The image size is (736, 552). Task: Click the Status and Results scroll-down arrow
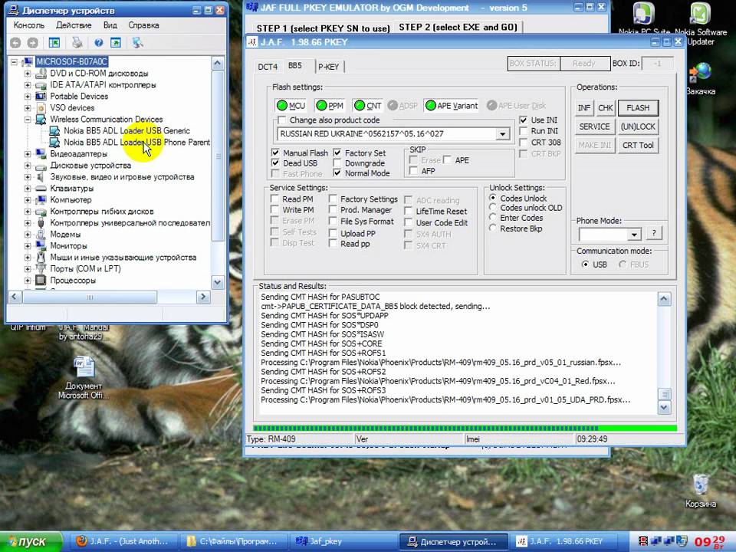click(664, 407)
